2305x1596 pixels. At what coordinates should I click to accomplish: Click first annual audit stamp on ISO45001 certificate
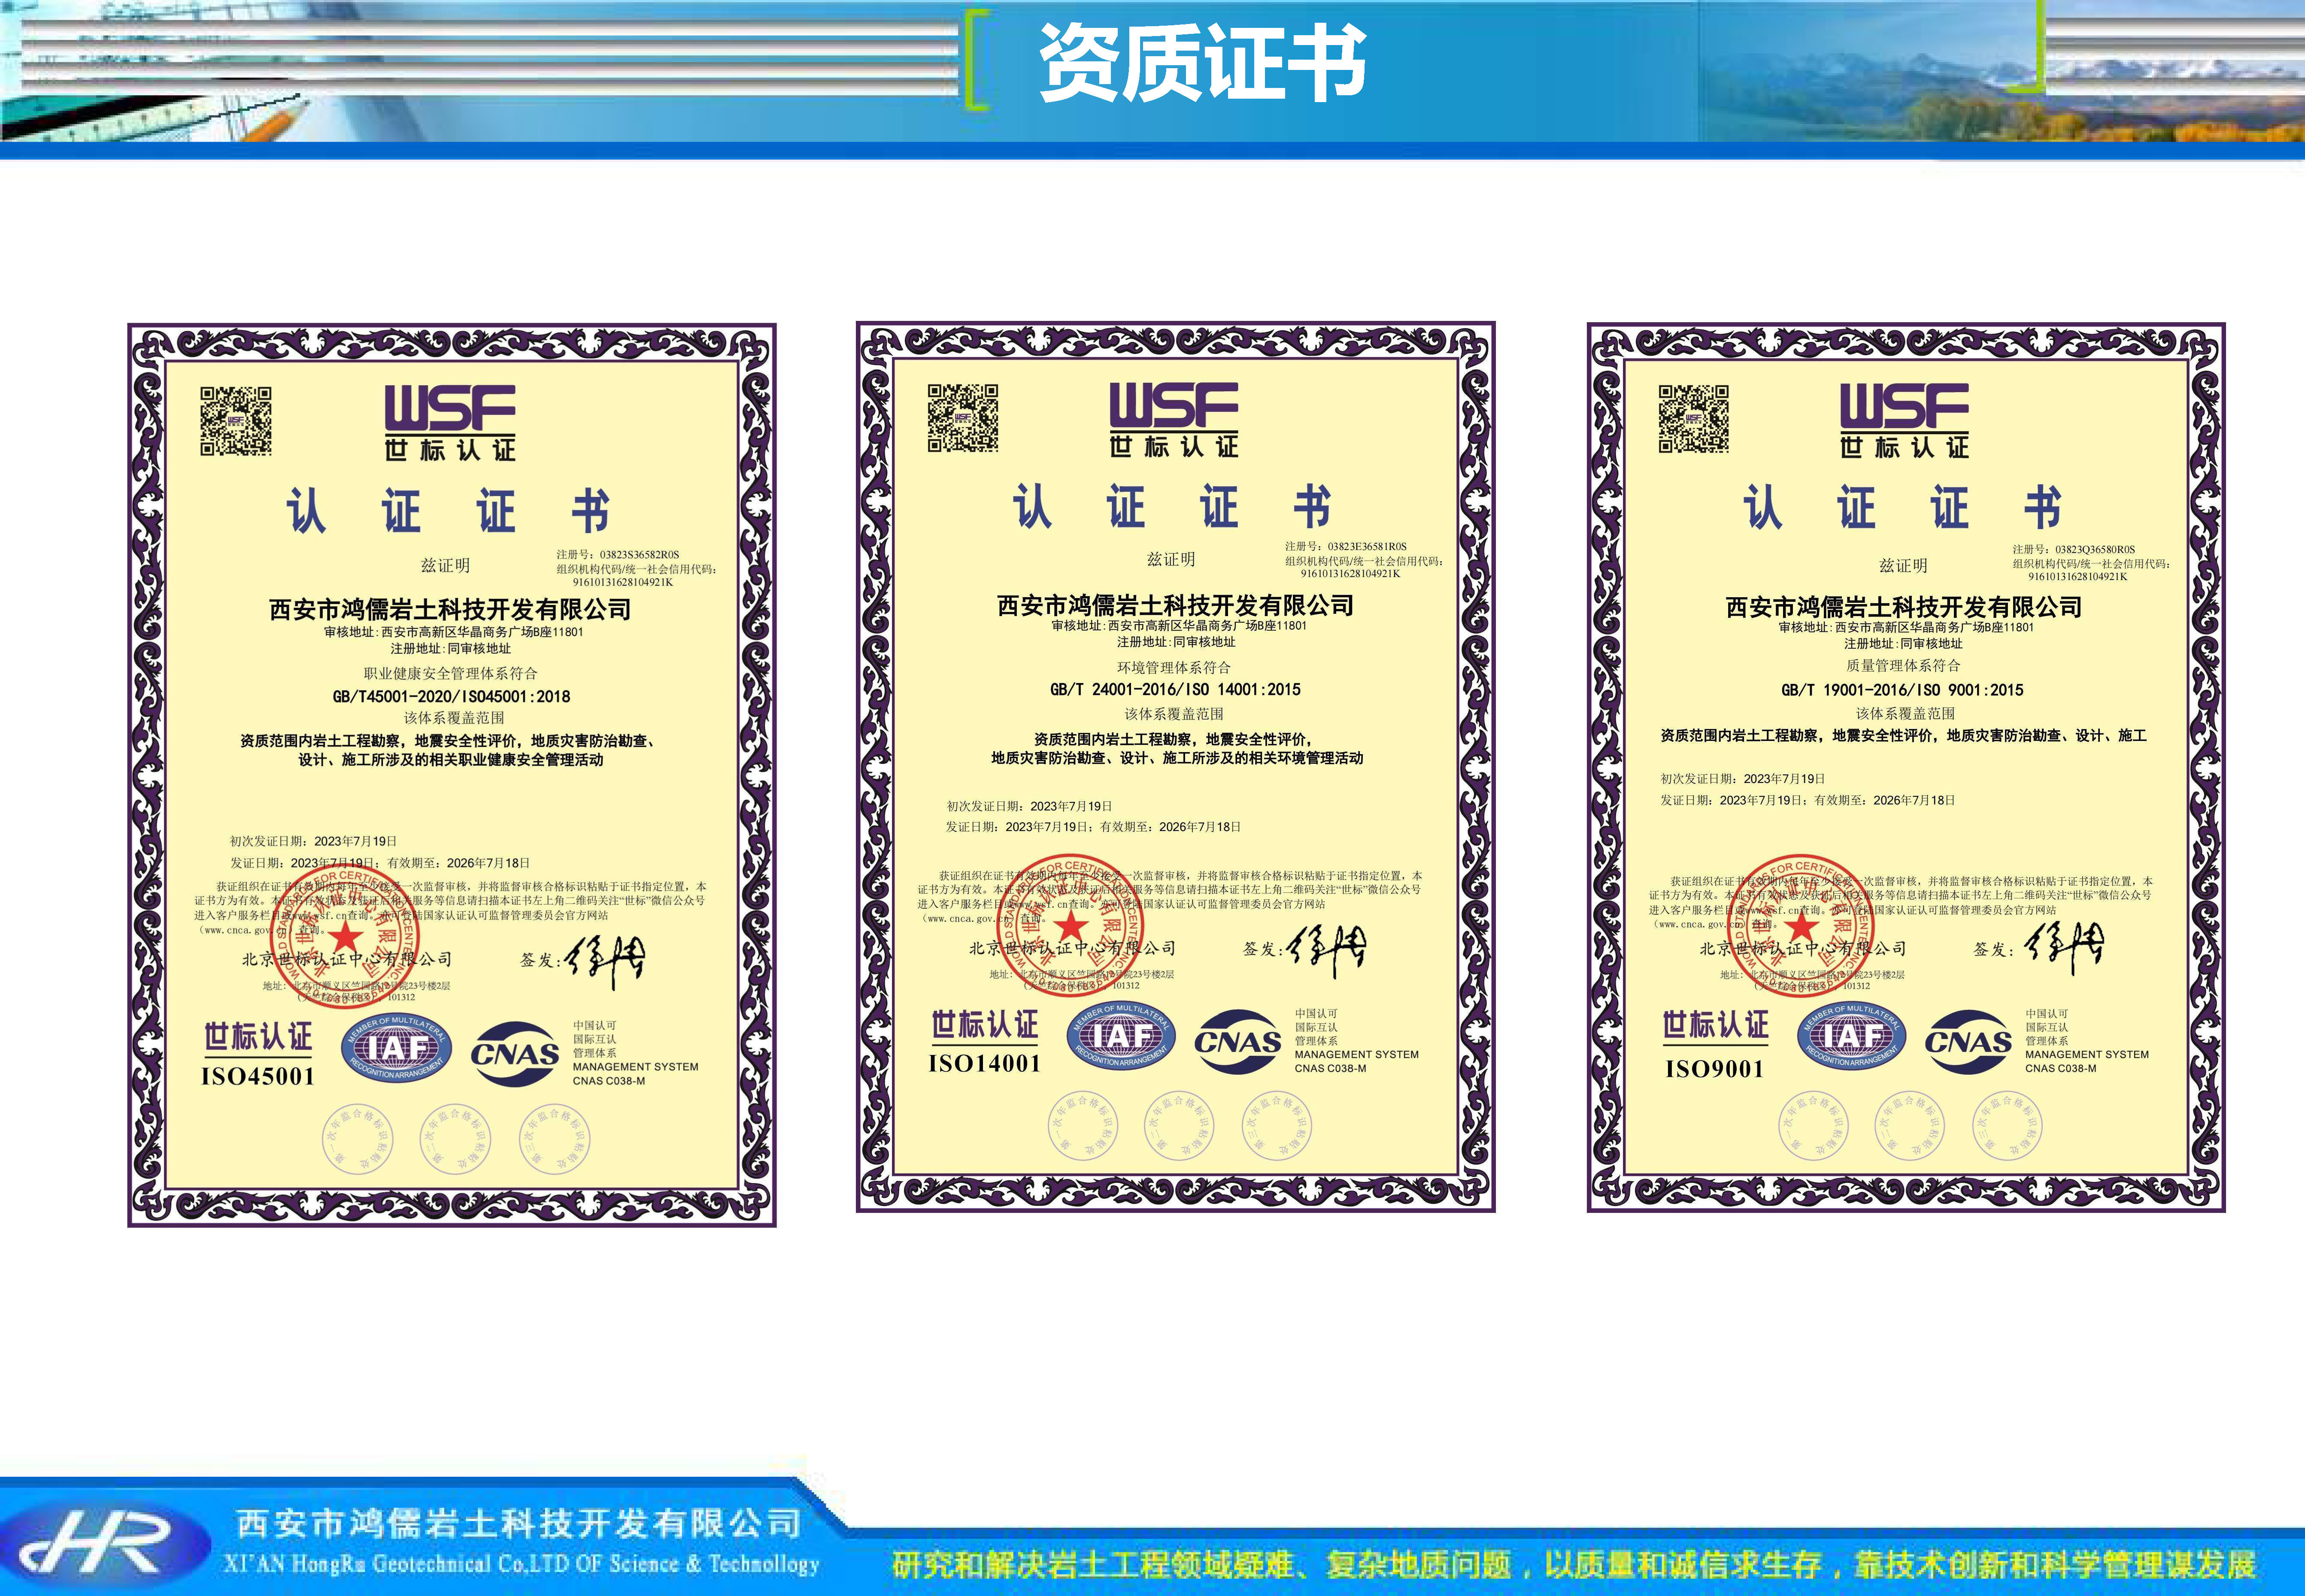pyautogui.click(x=357, y=1139)
